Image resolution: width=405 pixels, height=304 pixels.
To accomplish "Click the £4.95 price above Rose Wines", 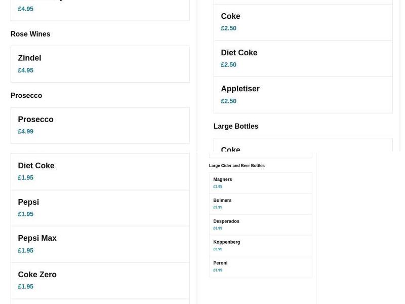I will (x=26, y=9).
